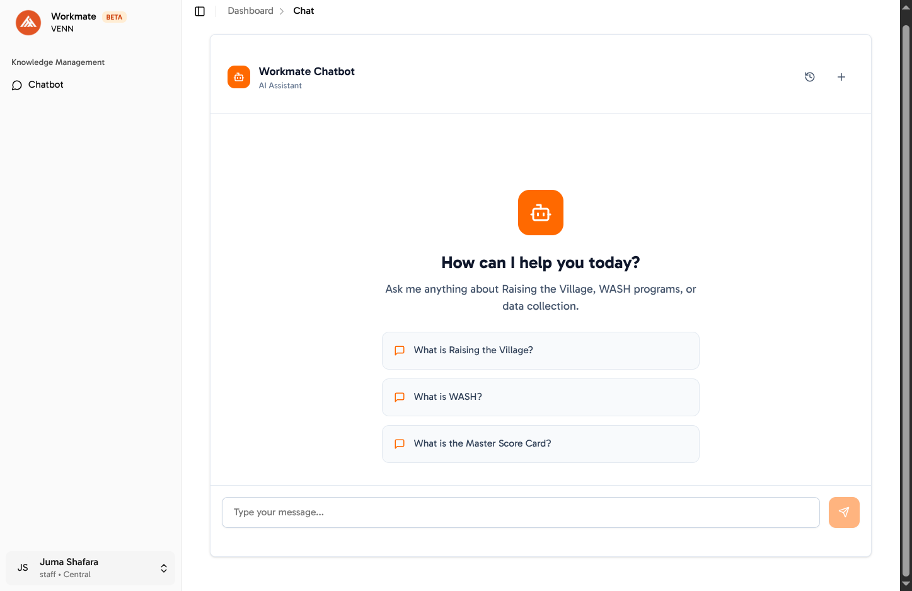Click the "Workmate Chatbot" title
This screenshot has width=912, height=591.
tap(307, 71)
